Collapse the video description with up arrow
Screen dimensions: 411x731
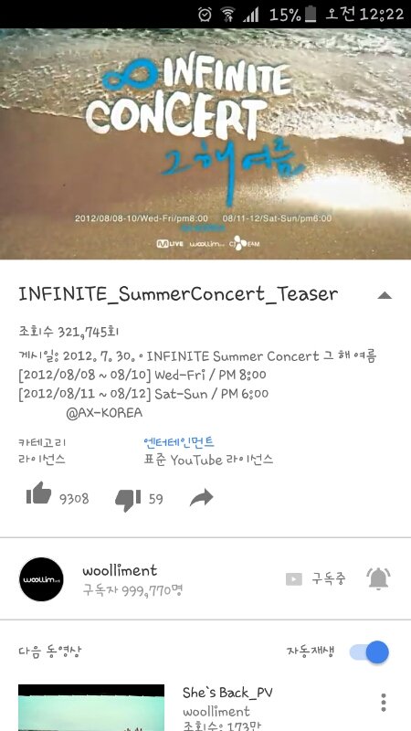tap(385, 294)
